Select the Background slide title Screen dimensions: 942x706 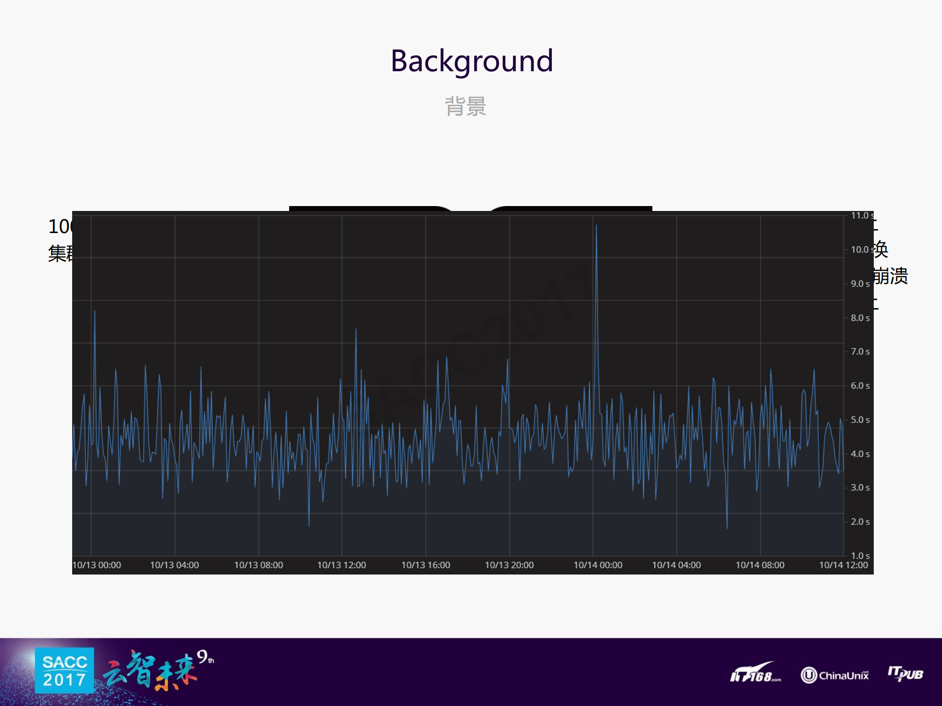coord(471,61)
